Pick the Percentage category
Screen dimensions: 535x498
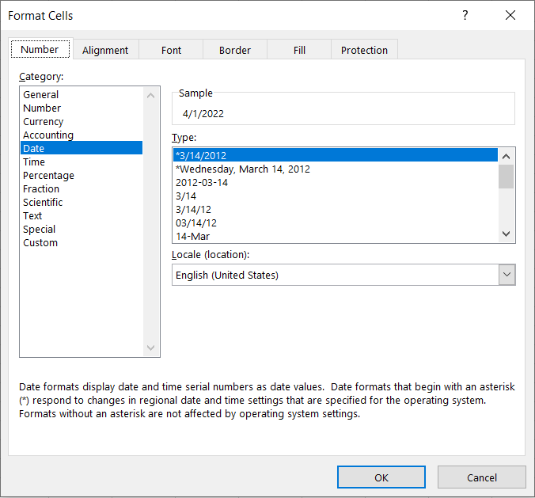[48, 176]
